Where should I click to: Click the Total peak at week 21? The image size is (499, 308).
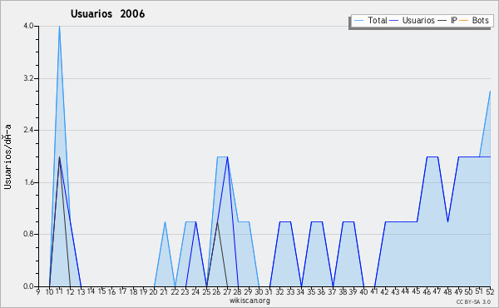[165, 221]
